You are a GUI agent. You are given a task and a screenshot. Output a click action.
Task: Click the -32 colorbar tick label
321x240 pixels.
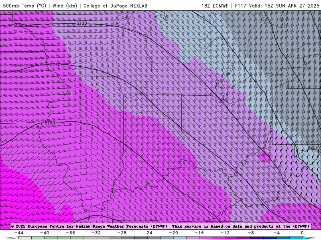(x=96, y=233)
